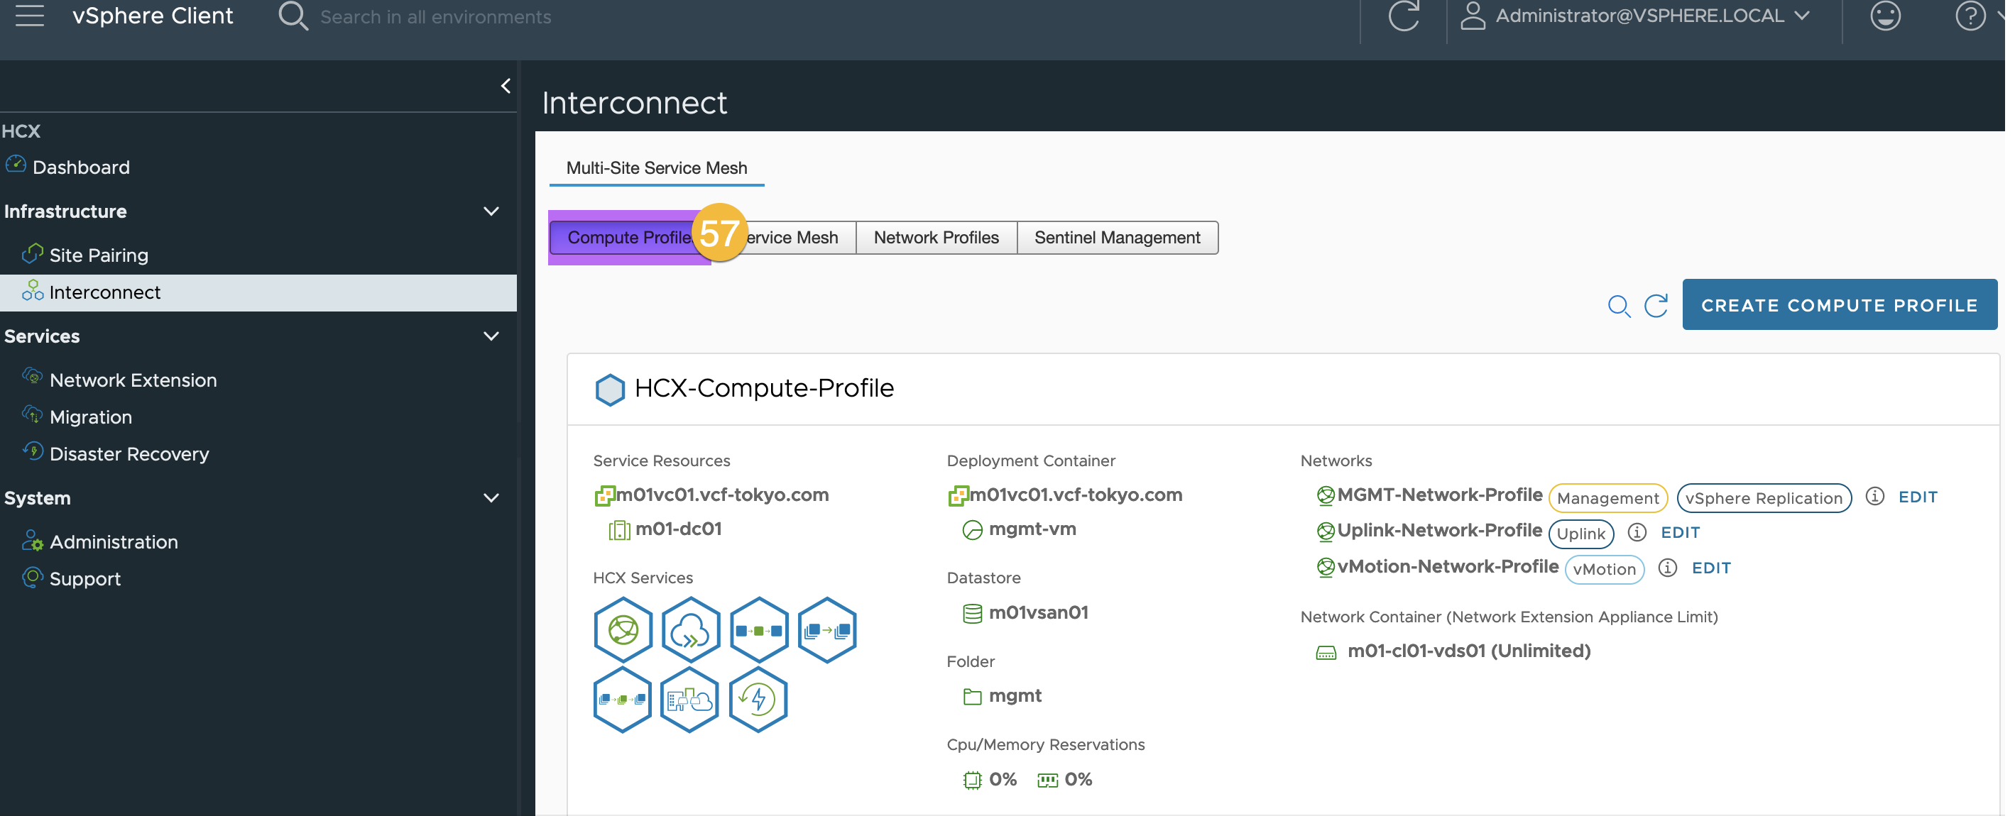Click deployment container m01vc01.vcf-tokyo.com
This screenshot has width=2015, height=816.
[1076, 495]
